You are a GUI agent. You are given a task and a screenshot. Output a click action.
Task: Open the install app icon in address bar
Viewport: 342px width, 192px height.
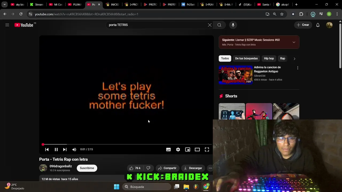pyautogui.click(x=267, y=14)
